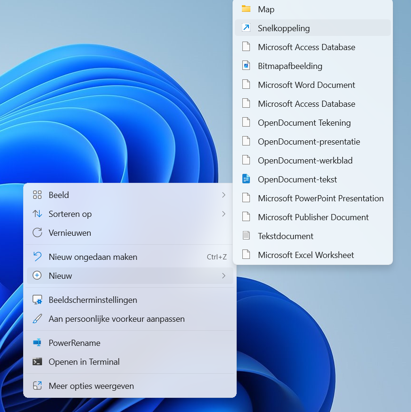Open Aan persoonlijke voorkeur aanpassen
Viewport: 411px width, 412px height.
click(116, 319)
